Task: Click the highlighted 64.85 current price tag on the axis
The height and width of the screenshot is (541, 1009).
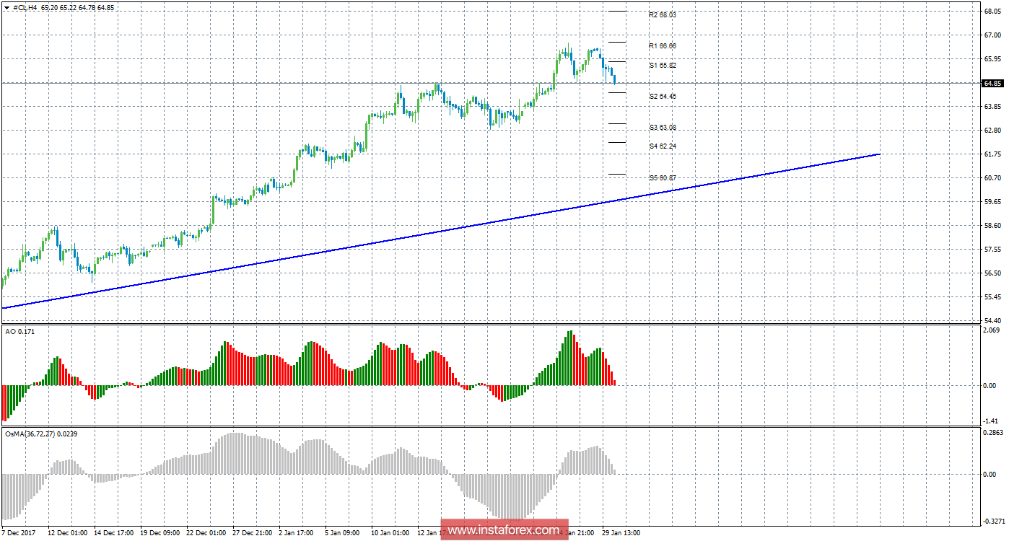Action: [992, 84]
